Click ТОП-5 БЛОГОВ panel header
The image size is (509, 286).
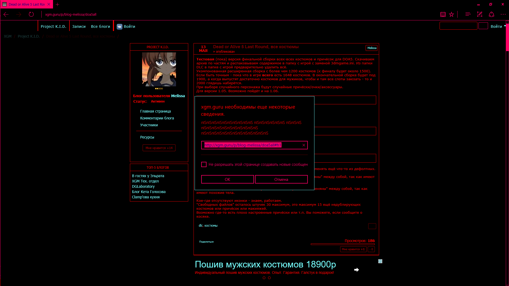[159, 168]
